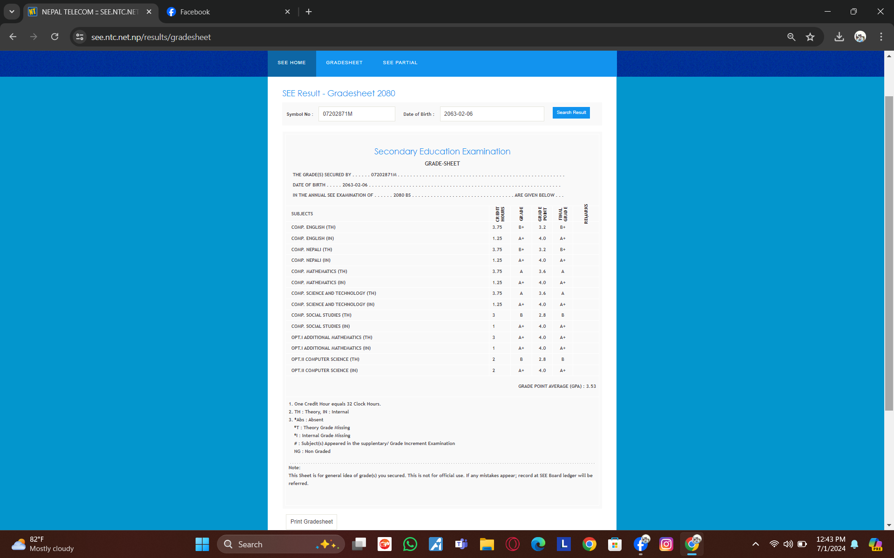The width and height of the screenshot is (894, 558).
Task: Open the Chrome three-dot menu
Action: point(881,37)
